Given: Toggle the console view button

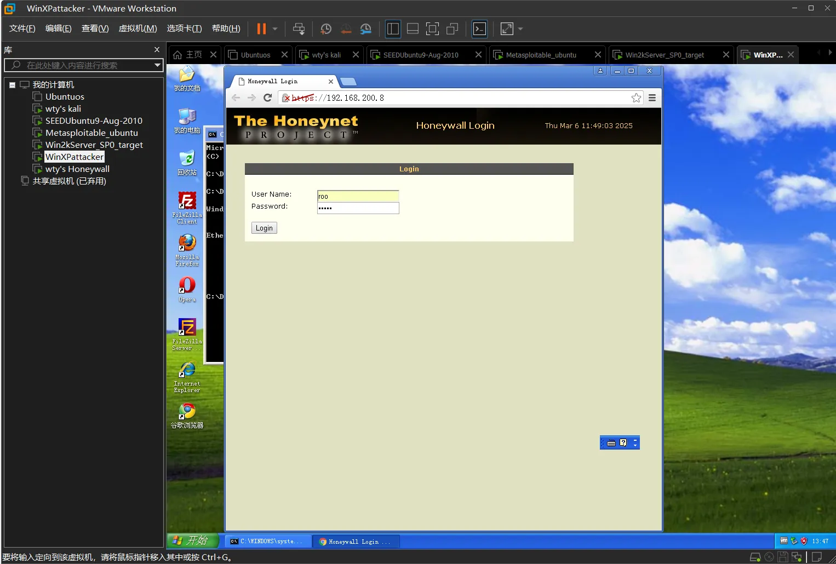Looking at the screenshot, I should pos(480,28).
